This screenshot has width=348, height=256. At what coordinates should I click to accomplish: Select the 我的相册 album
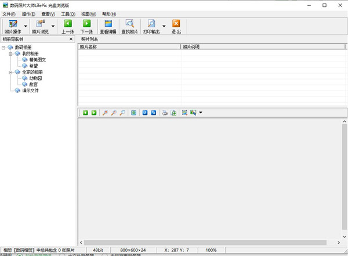click(x=30, y=53)
